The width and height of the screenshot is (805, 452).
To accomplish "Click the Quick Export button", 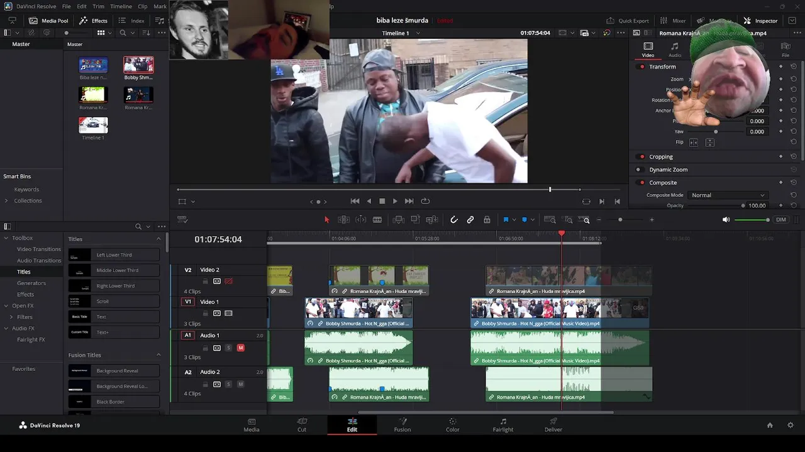I will (x=628, y=21).
